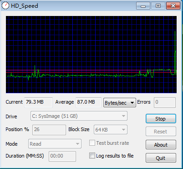Enable the Test burst rate checkbox
This screenshot has width=183, height=169.
(92, 143)
